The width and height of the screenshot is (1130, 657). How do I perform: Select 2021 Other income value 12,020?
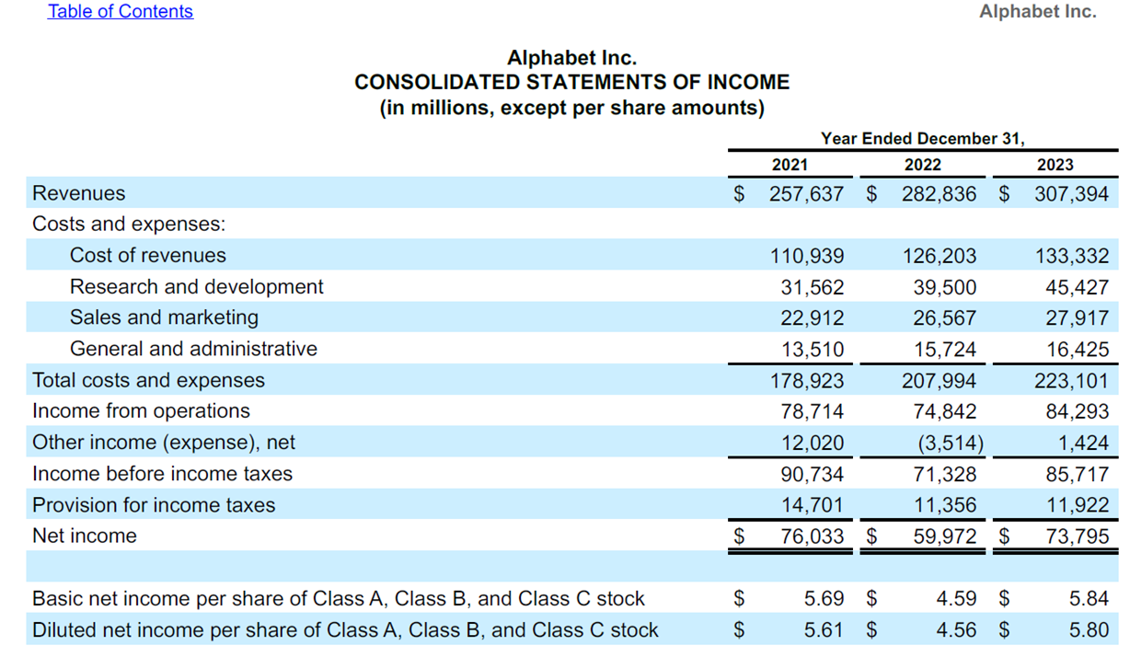(813, 444)
